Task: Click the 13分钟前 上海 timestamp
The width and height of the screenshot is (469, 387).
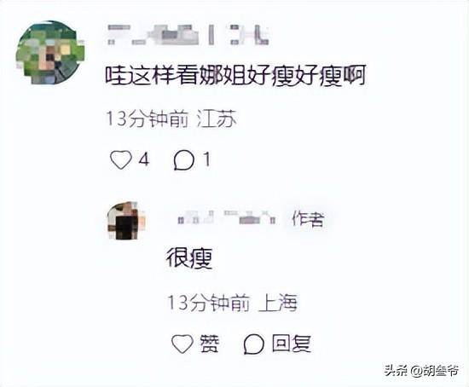Action: (x=232, y=303)
